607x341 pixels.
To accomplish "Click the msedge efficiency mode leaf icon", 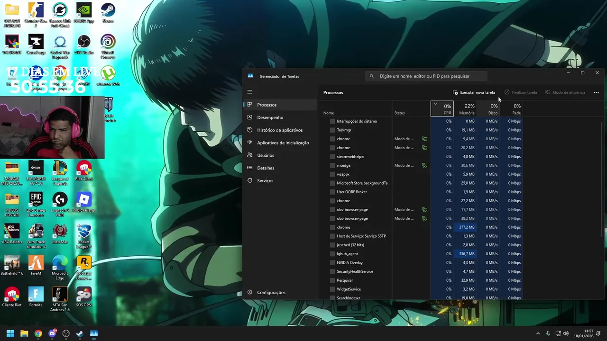I will (424, 165).
